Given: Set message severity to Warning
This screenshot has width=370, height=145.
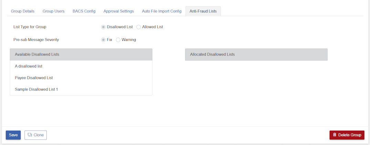Looking at the screenshot, I should coord(118,40).
